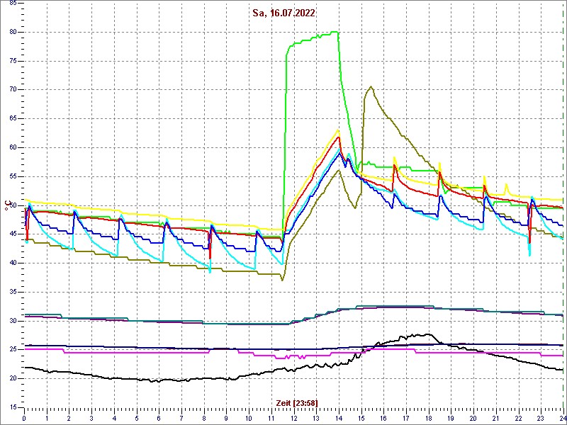Click hour 11 on the time axis

click(271, 418)
